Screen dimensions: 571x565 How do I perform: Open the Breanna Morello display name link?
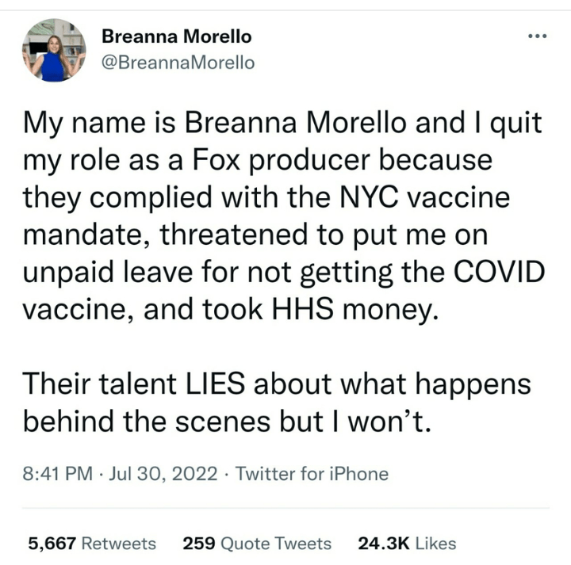[177, 36]
